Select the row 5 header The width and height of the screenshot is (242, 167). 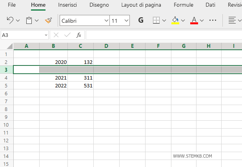[6, 85]
